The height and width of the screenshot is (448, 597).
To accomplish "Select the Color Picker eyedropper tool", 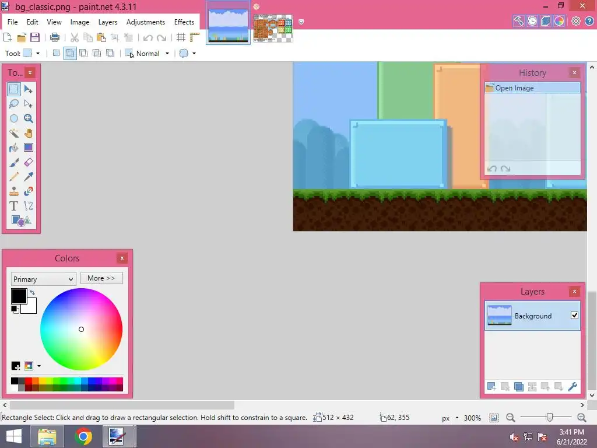I will (28, 177).
